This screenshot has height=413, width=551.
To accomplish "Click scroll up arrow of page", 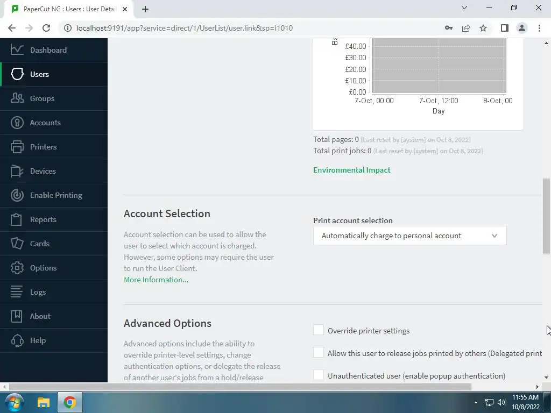I will [546, 43].
